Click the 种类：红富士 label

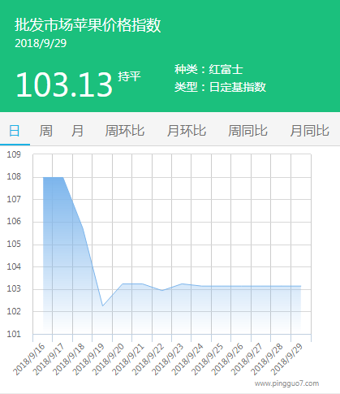coord(209,69)
